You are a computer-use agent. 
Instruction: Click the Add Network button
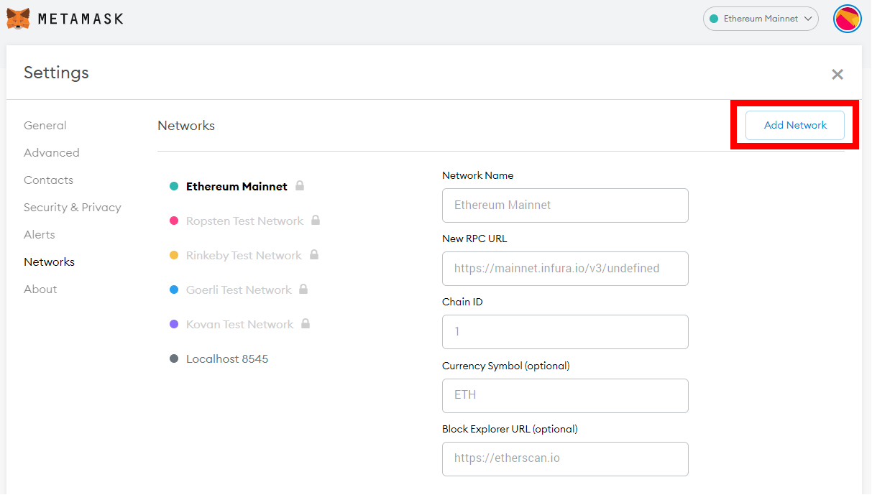pyautogui.click(x=795, y=125)
